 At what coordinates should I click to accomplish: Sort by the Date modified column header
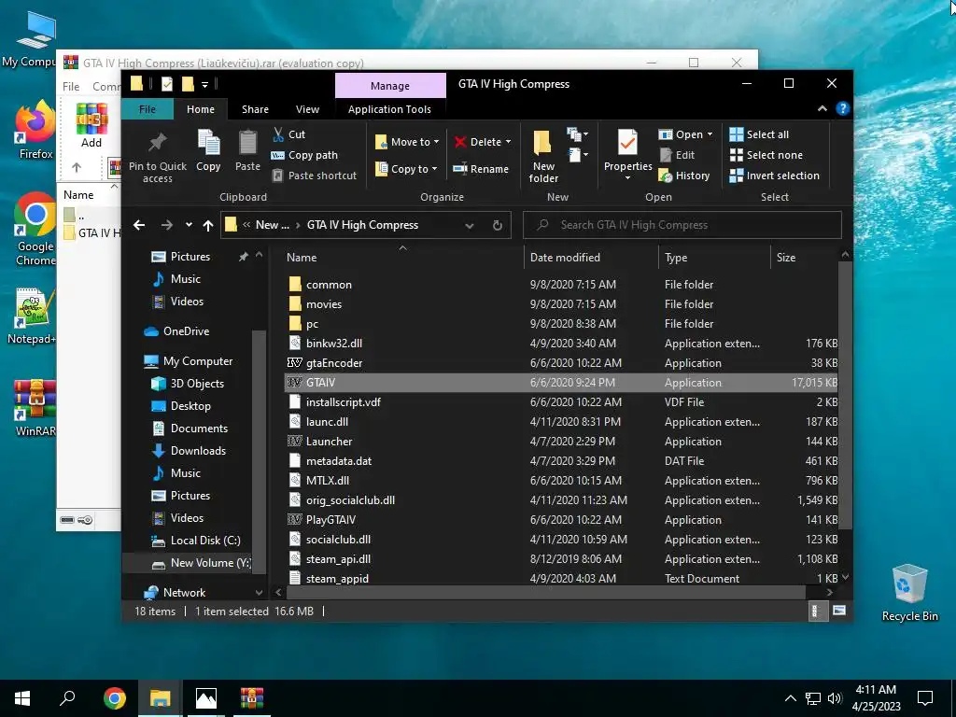point(591,258)
